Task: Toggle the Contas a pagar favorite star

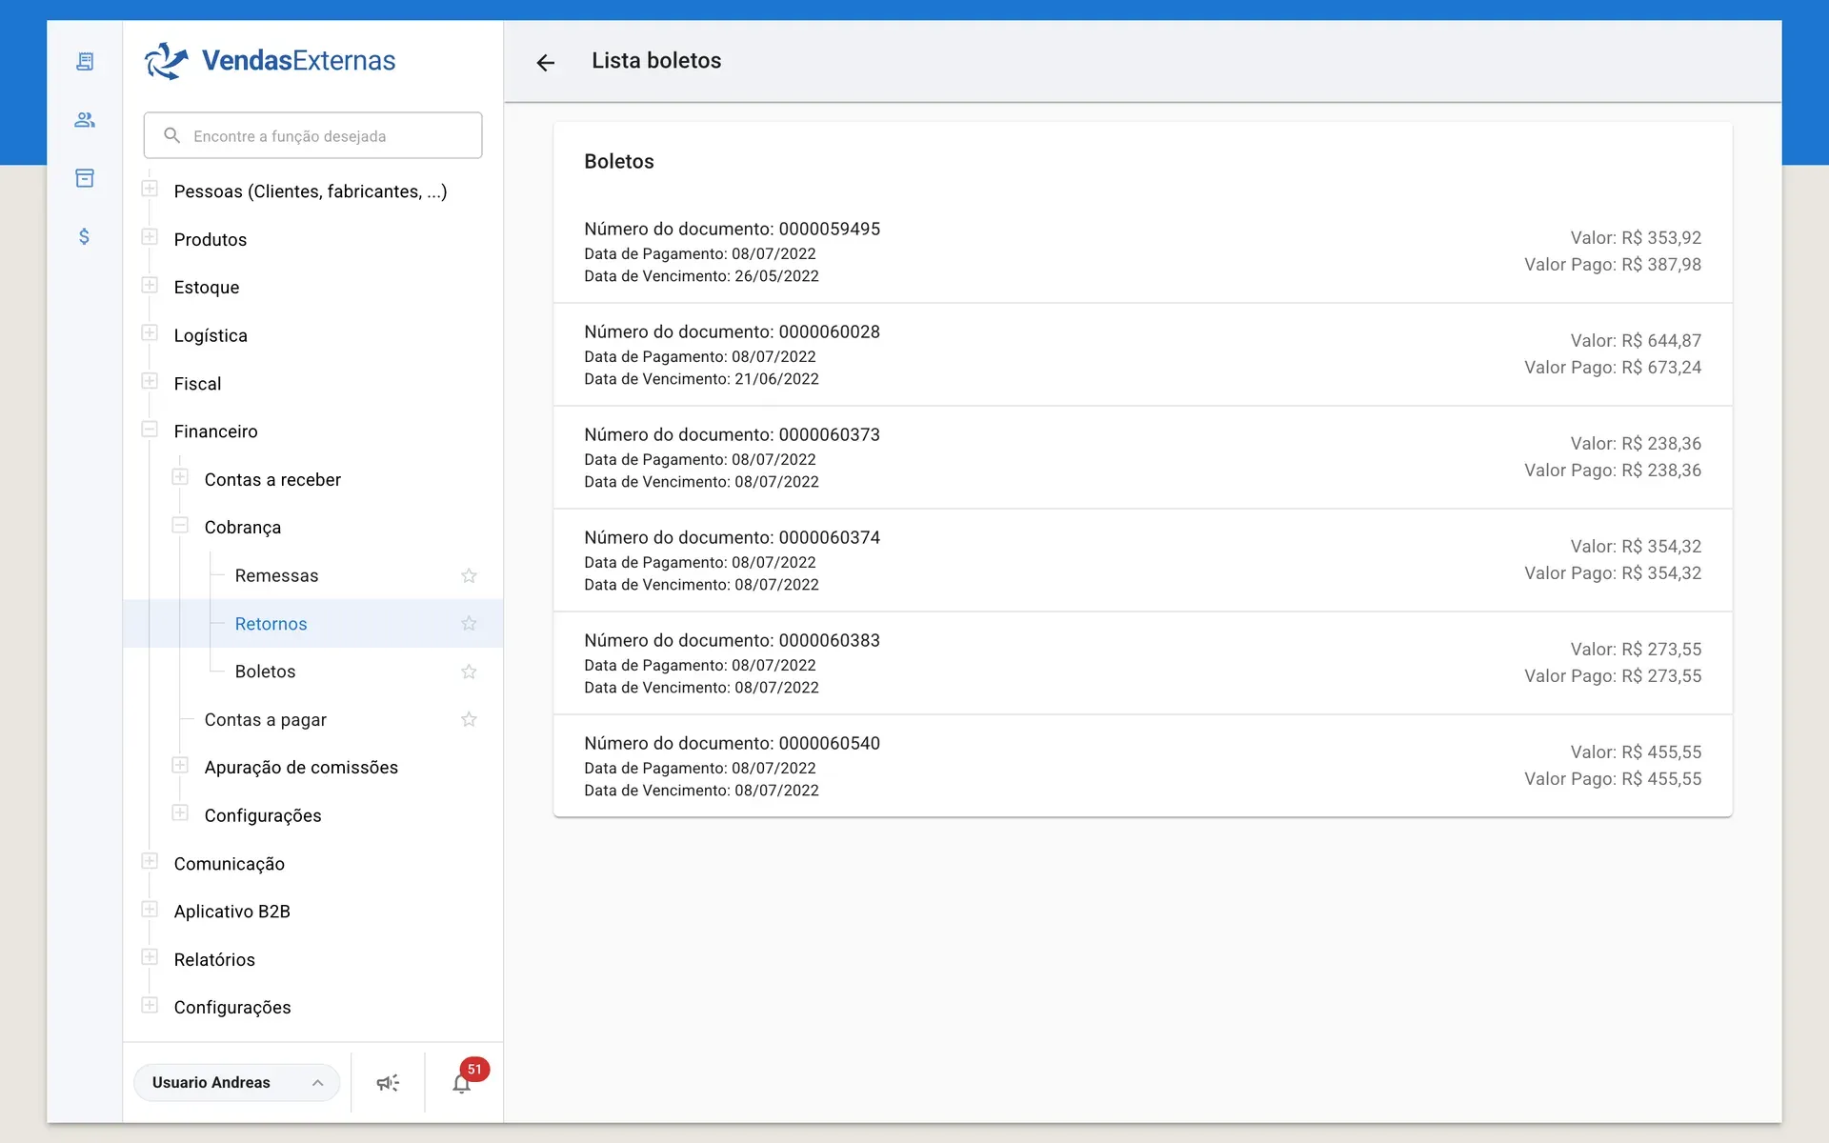Action: point(469,720)
